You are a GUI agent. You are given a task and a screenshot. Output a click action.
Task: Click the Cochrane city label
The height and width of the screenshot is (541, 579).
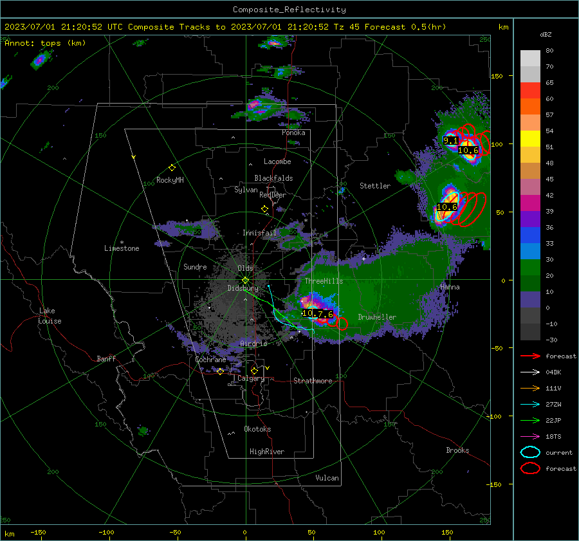point(210,360)
